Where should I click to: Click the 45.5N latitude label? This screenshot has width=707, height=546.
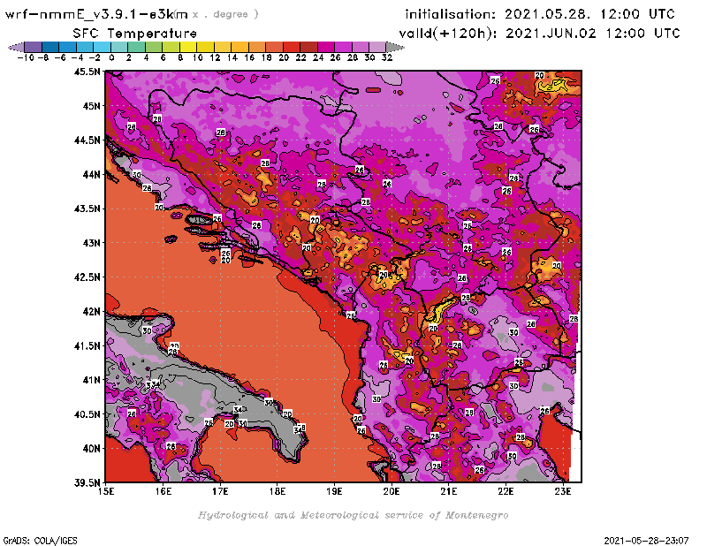point(87,72)
